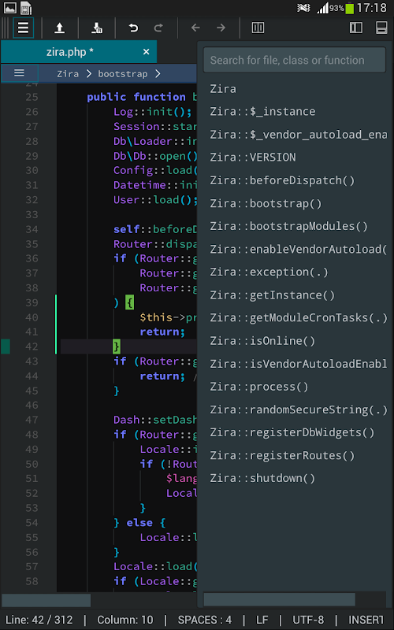Screen dimensions: 394x630
Task: Undo the last edit
Action: tap(133, 28)
